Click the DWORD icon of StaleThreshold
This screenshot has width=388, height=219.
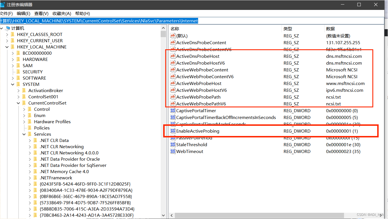(173, 144)
